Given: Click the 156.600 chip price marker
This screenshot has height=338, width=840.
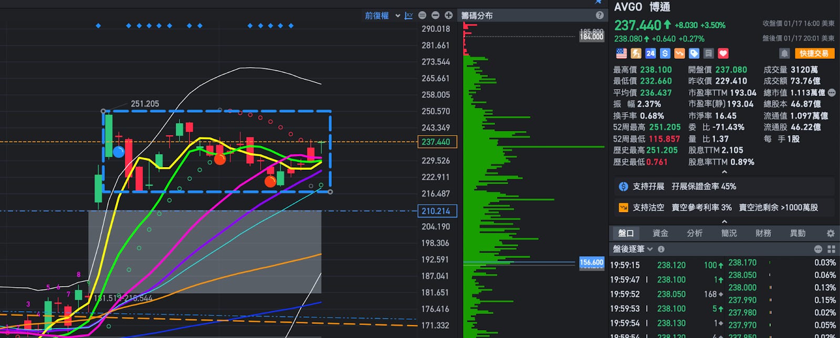Looking at the screenshot, I should point(591,263).
